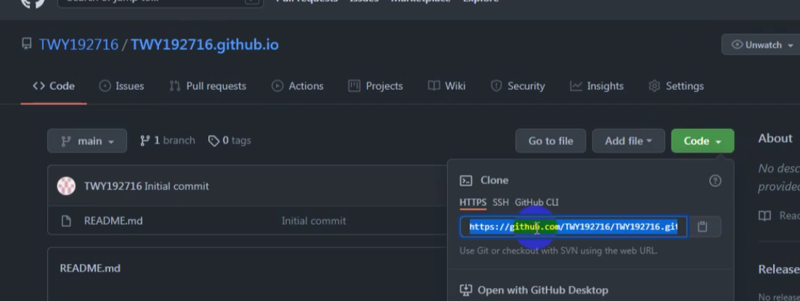Screen dimensions: 800x301
Task: Click in the HTTPS clone URL field
Action: (574, 226)
